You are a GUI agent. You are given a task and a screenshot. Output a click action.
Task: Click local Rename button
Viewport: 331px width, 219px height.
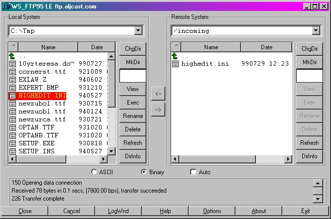133,116
